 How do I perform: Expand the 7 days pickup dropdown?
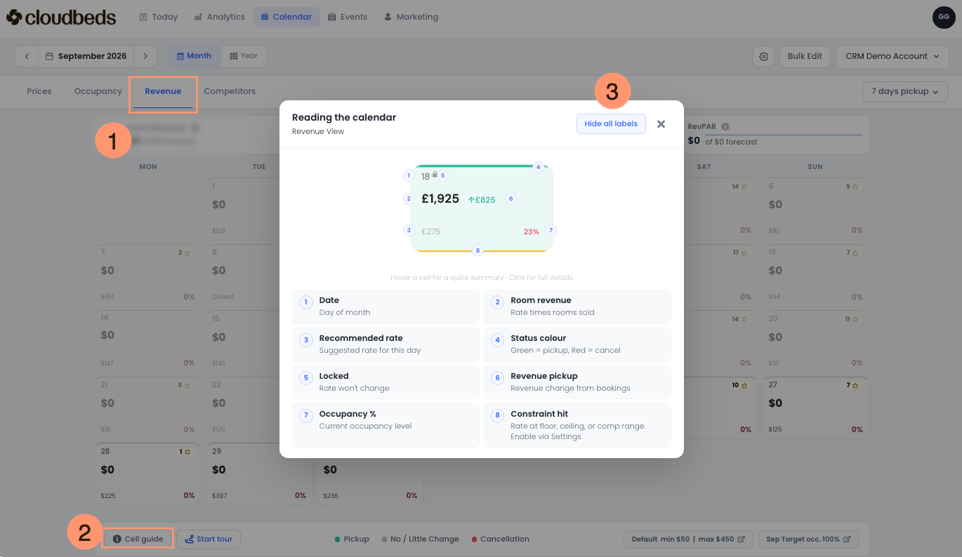tap(904, 91)
